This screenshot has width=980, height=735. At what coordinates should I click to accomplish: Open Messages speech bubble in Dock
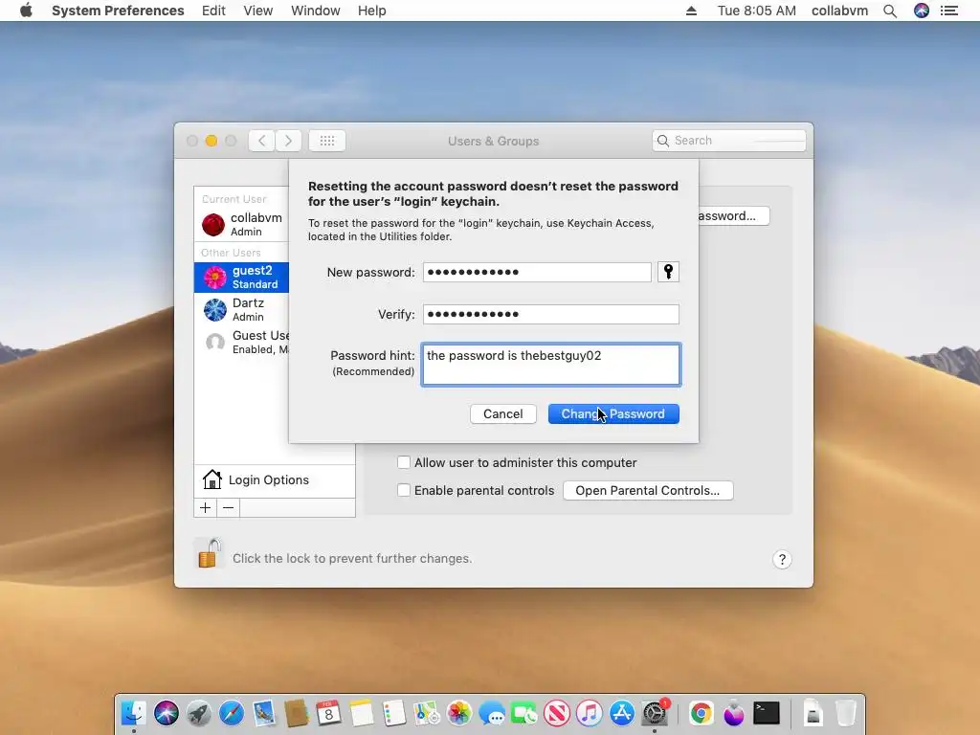click(492, 713)
